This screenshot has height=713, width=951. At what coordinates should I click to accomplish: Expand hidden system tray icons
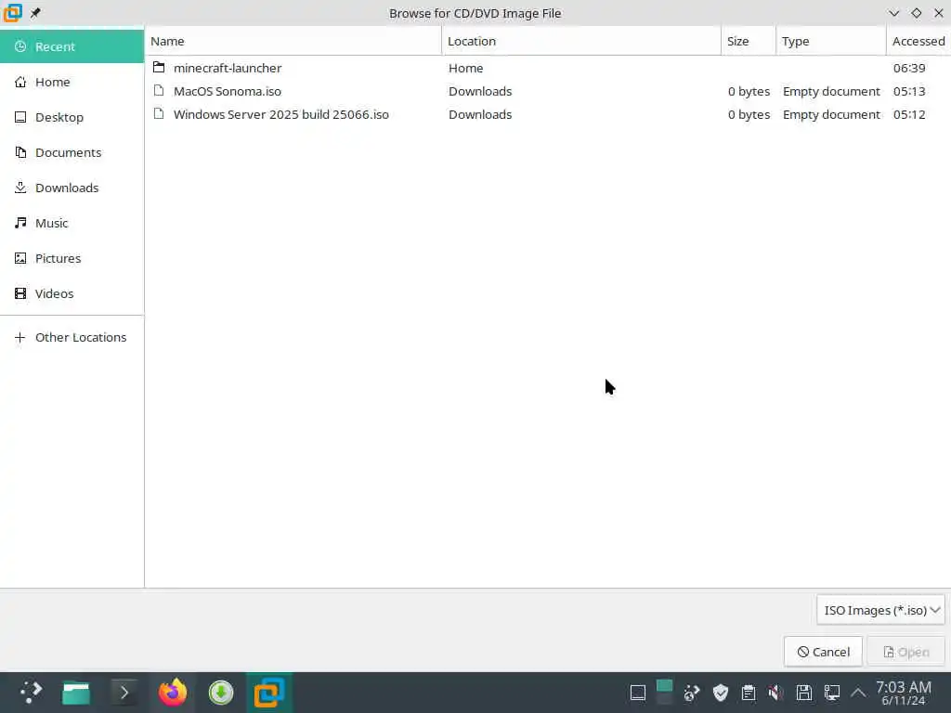pyautogui.click(x=858, y=693)
